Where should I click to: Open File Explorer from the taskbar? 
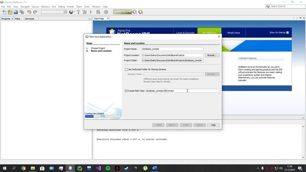(33, 168)
